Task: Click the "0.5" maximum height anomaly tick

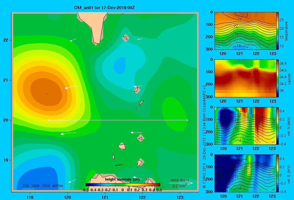Action: (x=159, y=190)
